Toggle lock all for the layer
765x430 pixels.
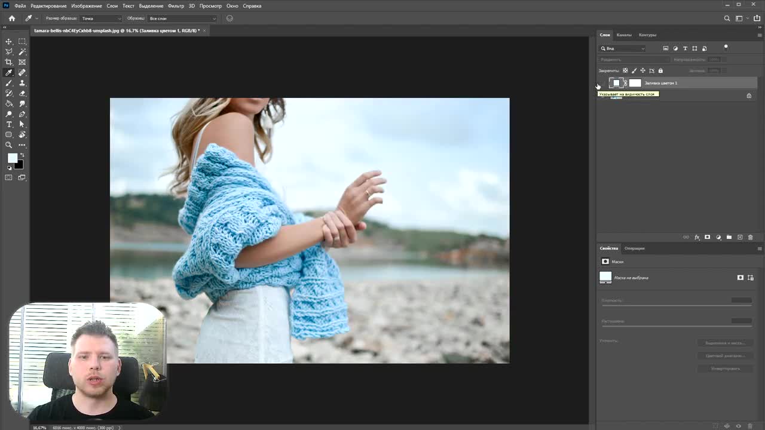pyautogui.click(x=660, y=70)
